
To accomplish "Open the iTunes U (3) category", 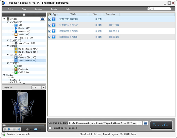I will point(25,38).
